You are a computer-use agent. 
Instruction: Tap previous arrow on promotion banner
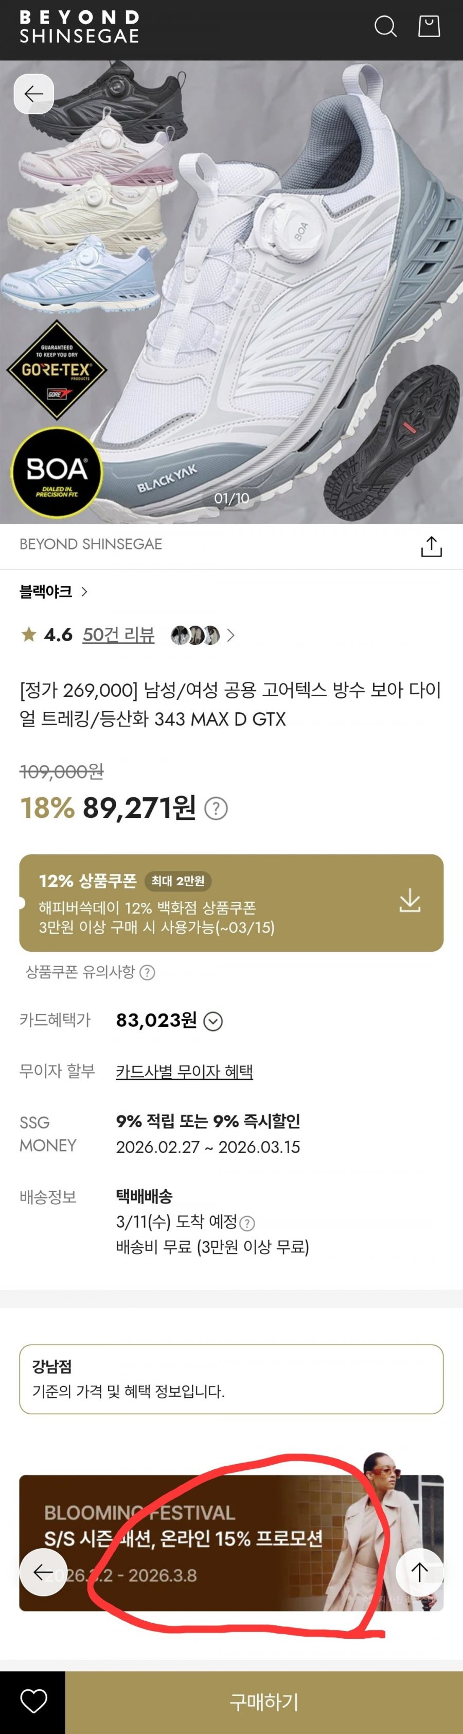pyautogui.click(x=43, y=1572)
